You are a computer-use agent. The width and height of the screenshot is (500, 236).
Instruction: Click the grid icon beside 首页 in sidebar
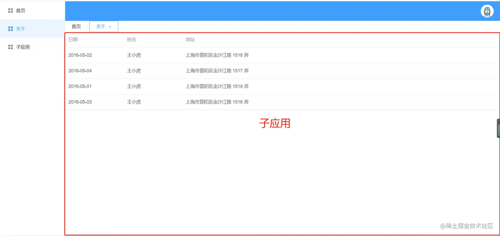(x=11, y=11)
